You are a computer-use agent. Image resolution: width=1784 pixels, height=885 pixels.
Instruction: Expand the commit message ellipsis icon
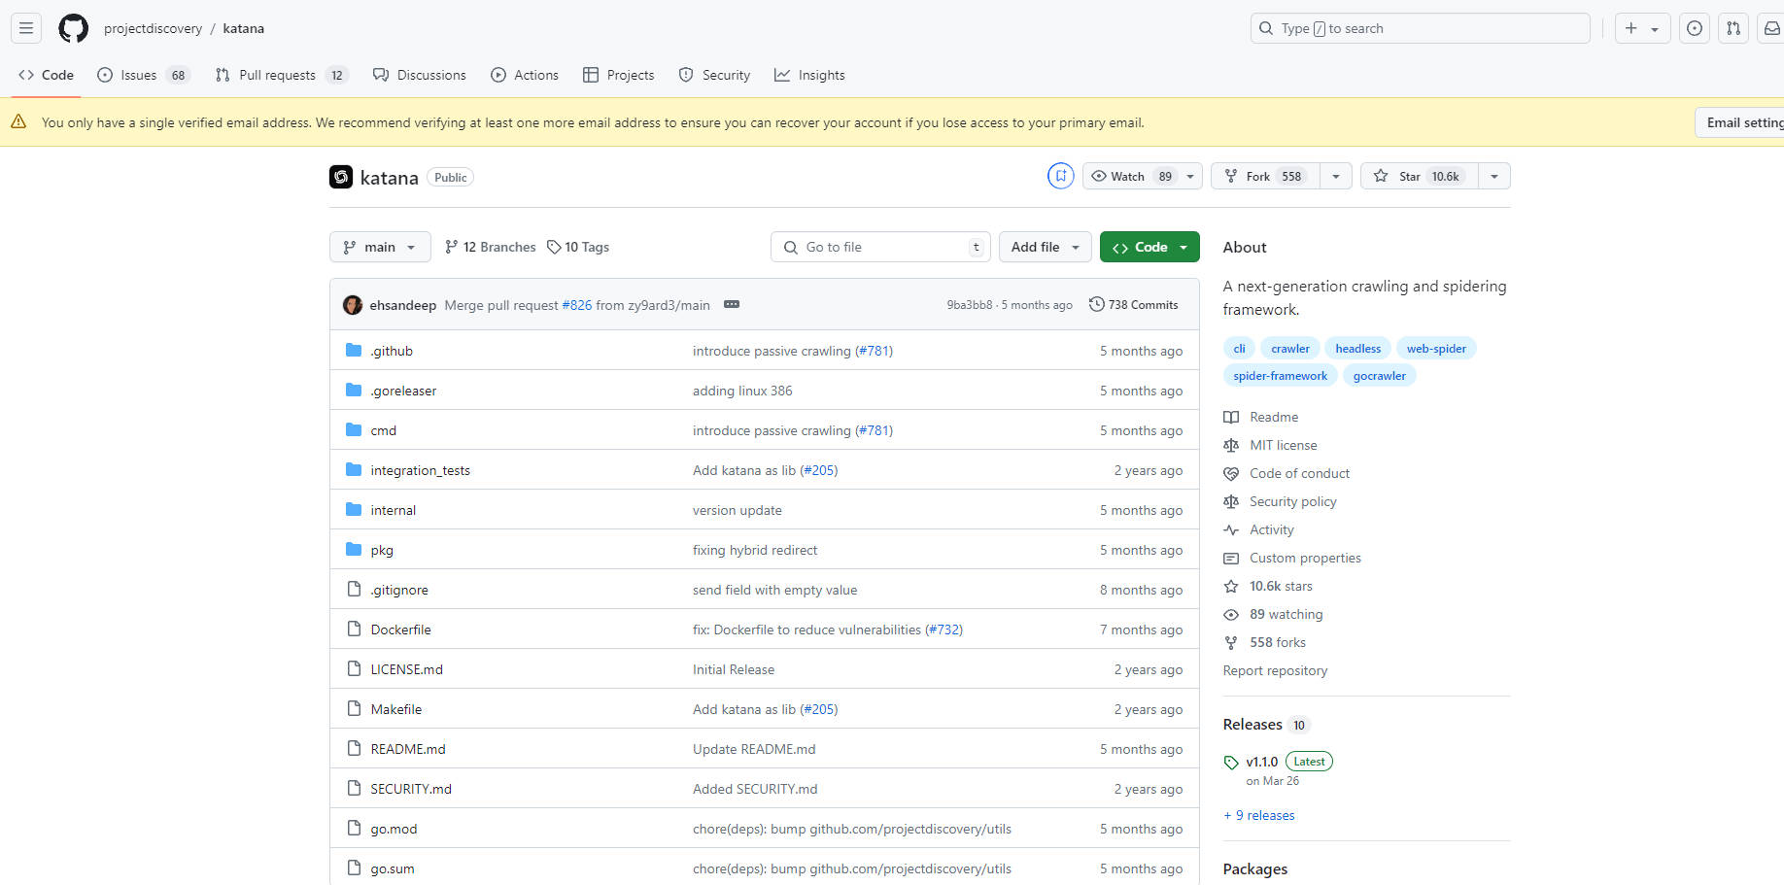coord(732,305)
